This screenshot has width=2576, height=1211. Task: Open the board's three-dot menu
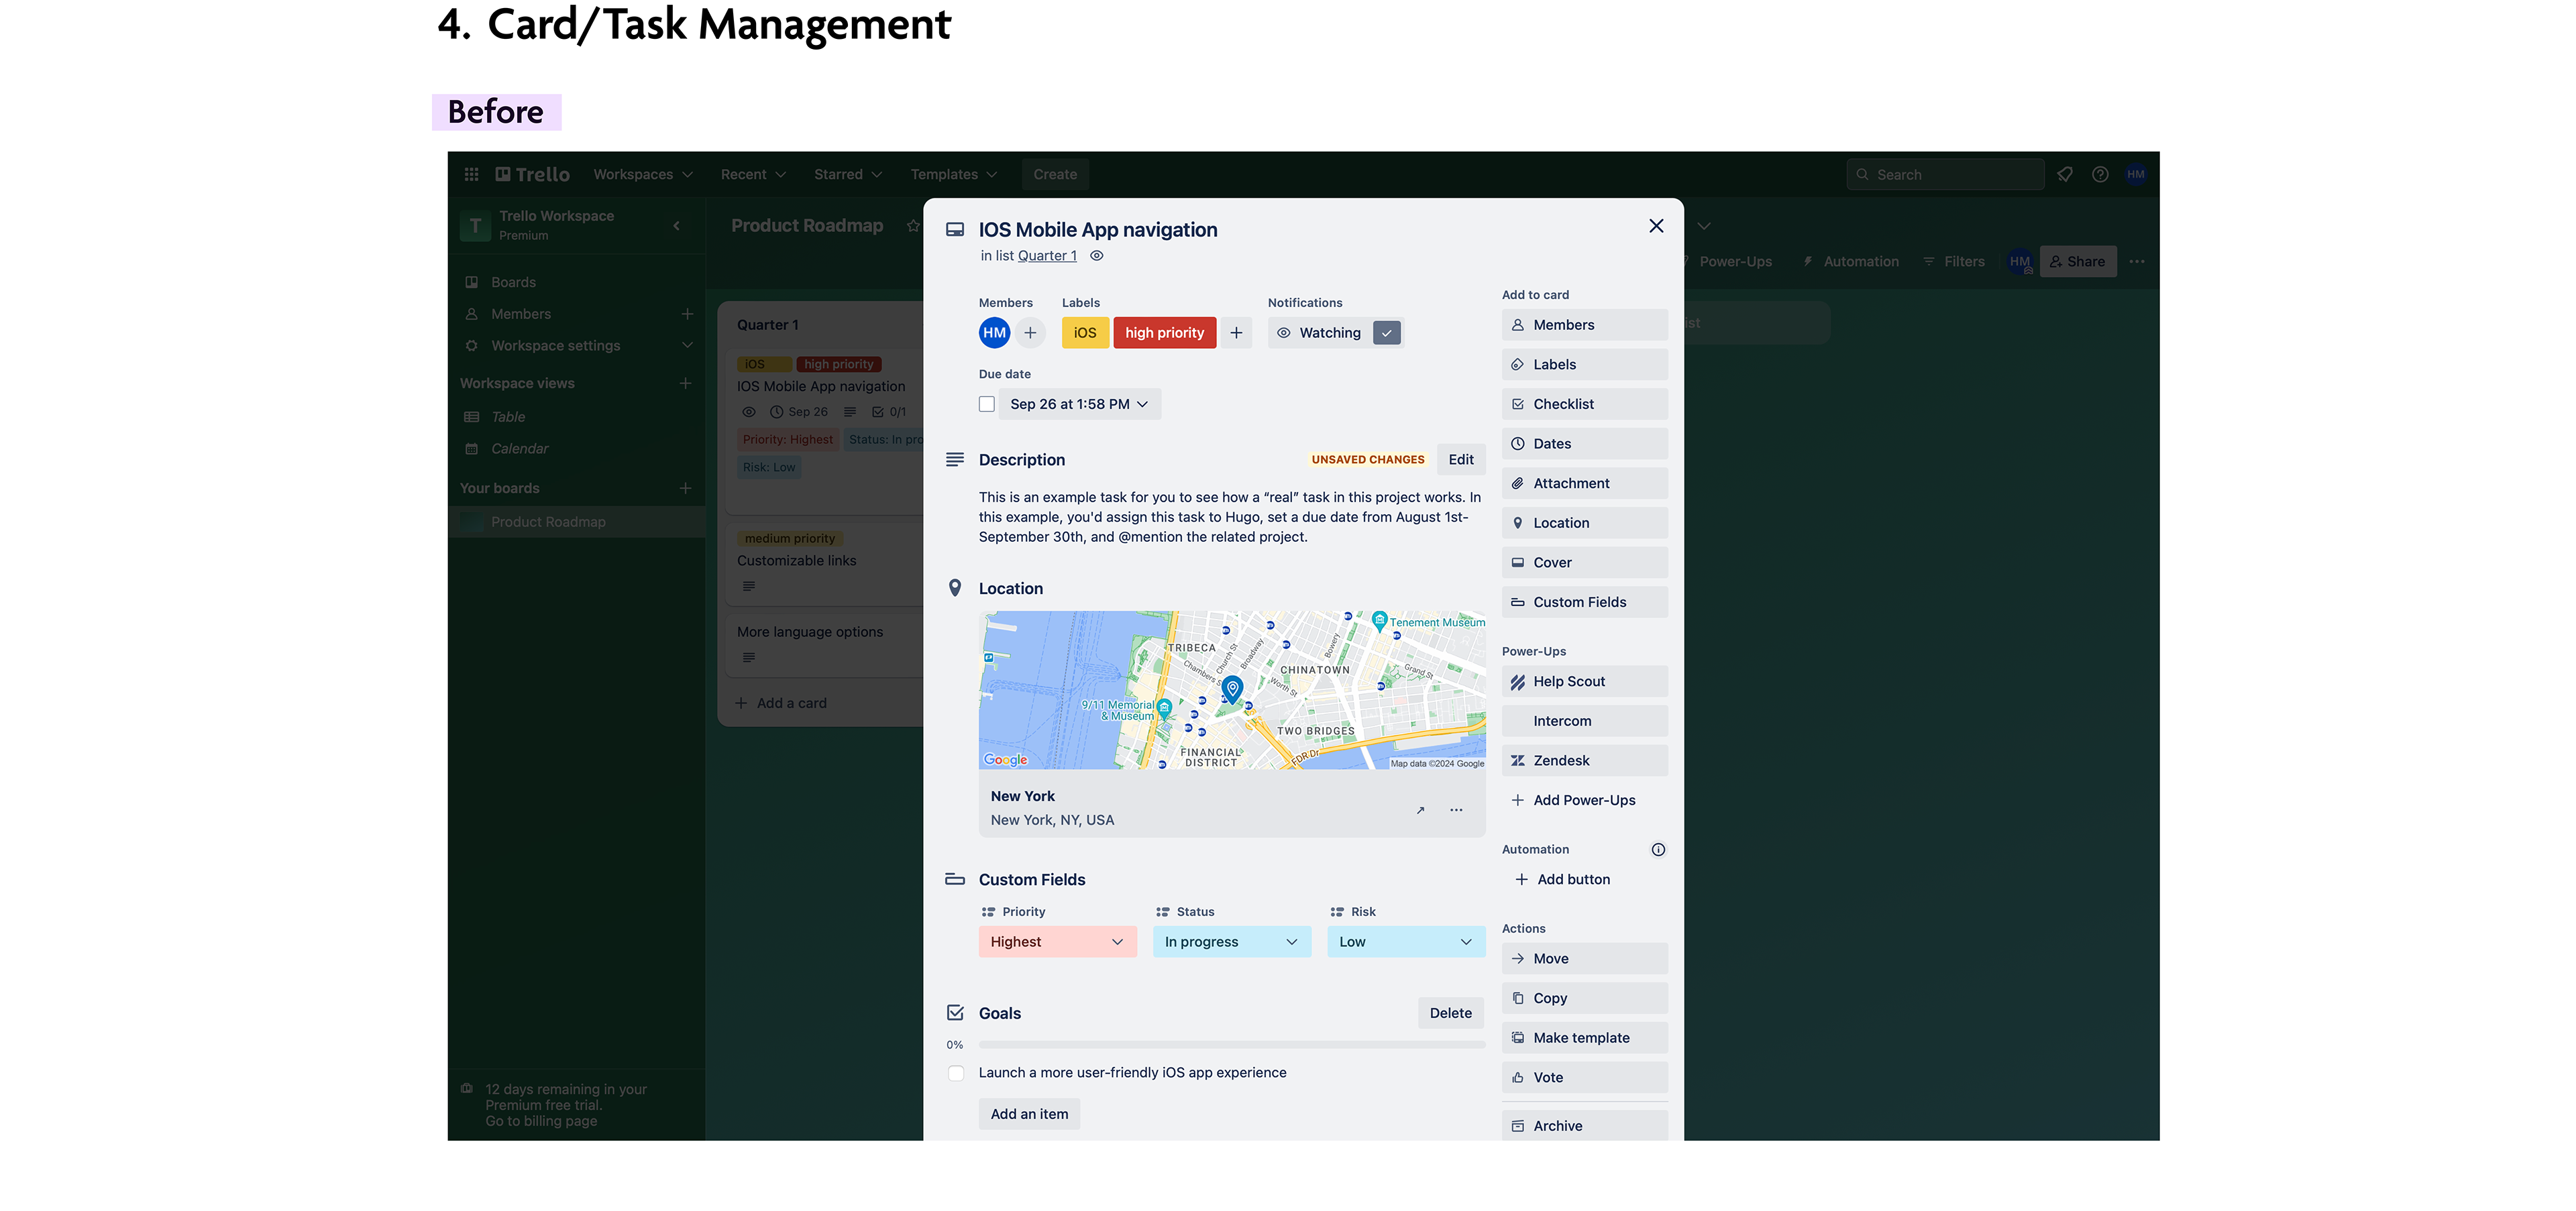(x=2137, y=262)
